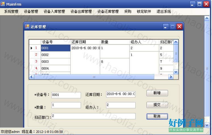Image resolution: width=212 pixels, height=135 pixels.
Task: Open the 设备还库管理 menu
Action: tap(108, 11)
